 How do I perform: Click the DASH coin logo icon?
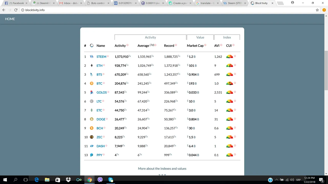[91, 146]
